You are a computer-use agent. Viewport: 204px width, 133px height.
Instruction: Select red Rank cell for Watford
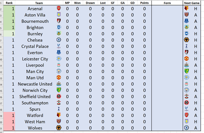(9, 115)
